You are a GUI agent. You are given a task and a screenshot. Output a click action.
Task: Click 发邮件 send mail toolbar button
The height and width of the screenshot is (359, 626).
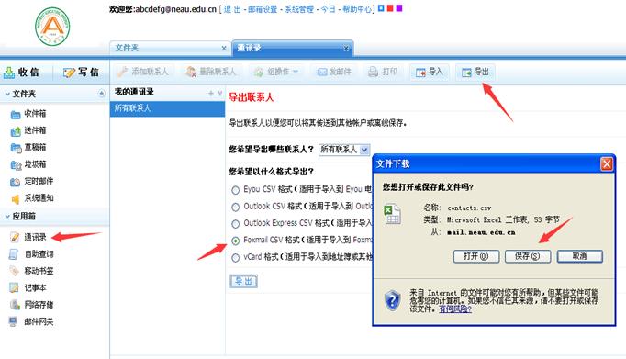coord(334,72)
